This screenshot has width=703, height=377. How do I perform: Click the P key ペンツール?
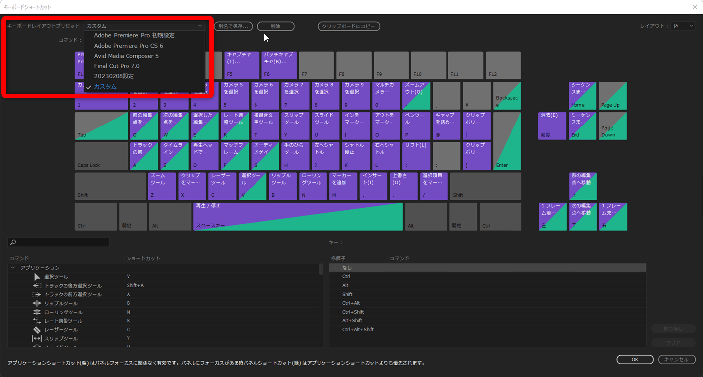[416, 126]
